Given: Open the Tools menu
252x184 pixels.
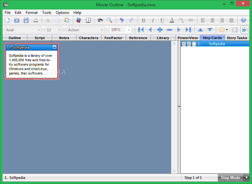Looking at the screenshot, I should point(47,13).
